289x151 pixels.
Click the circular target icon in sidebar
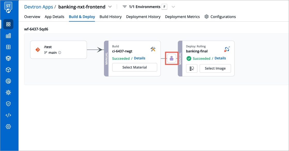(x=8, y=81)
